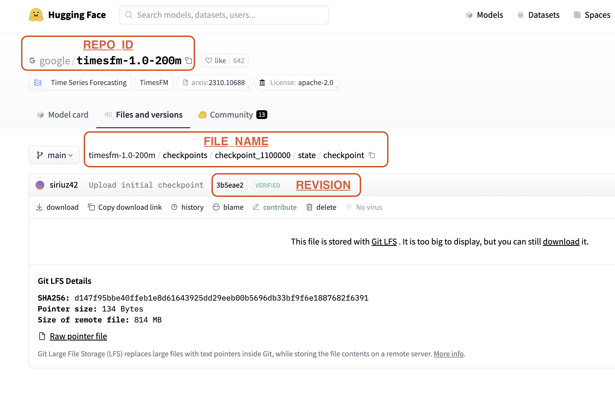Click the VERIFIED badge
The width and height of the screenshot is (615, 396).
(x=268, y=185)
